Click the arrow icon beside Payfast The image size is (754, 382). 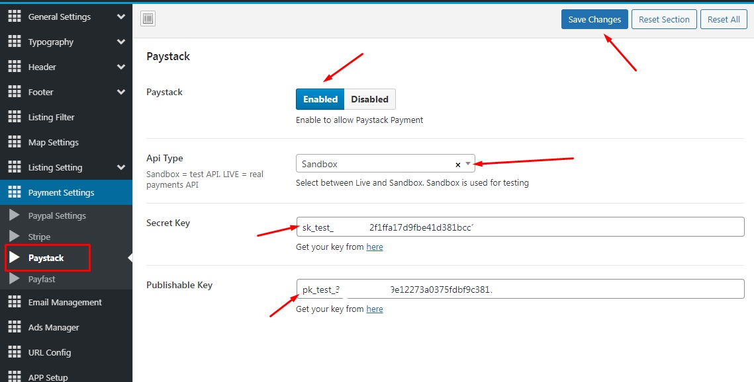(15, 279)
